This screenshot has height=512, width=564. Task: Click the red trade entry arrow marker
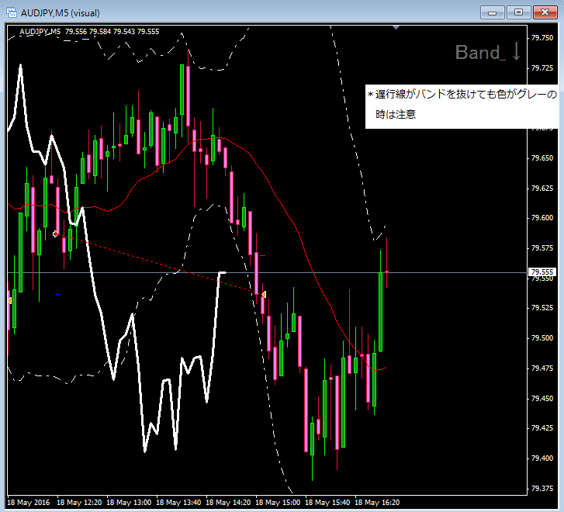click(55, 234)
